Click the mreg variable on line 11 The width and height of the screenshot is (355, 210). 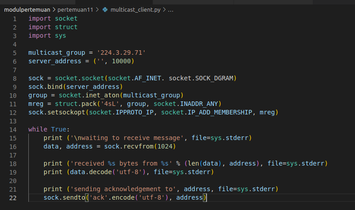pos(36,104)
